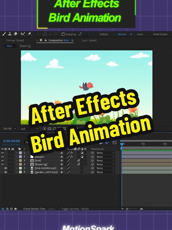172x230 pixels.
Task: Click the timeline layer search magnifier
Action: click(27, 142)
